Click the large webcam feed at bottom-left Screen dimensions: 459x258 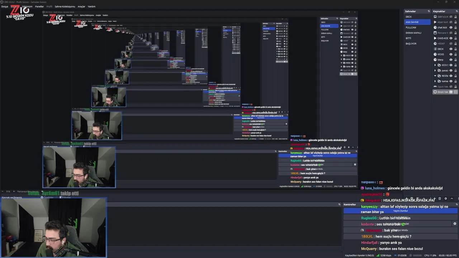click(x=53, y=228)
